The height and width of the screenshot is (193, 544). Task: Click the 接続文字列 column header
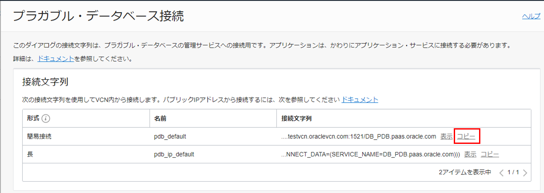coord(296,119)
